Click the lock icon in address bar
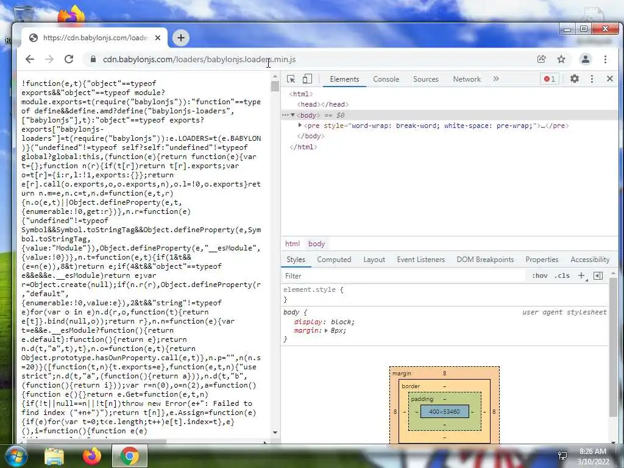Screen dimensions: 624x468 pos(93,59)
